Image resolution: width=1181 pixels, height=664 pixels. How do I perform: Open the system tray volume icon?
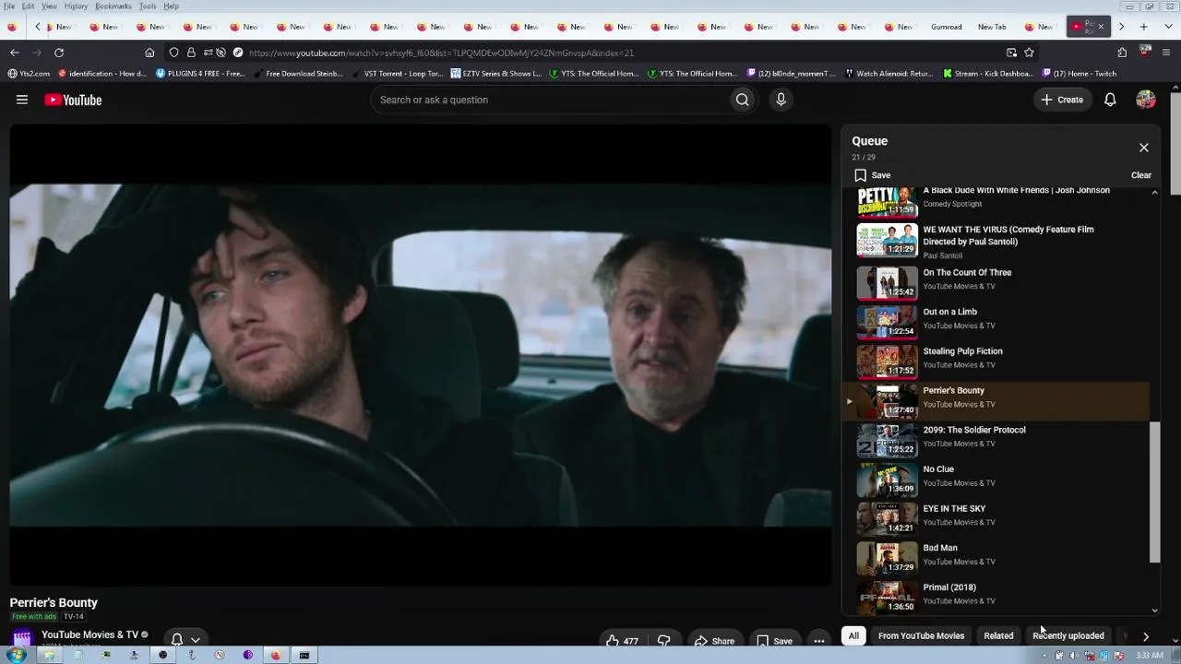(x=1074, y=656)
